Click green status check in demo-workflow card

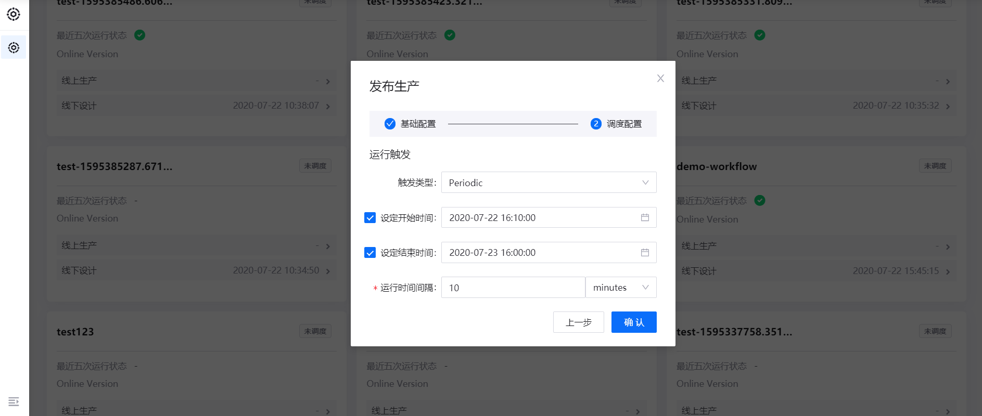tap(760, 200)
